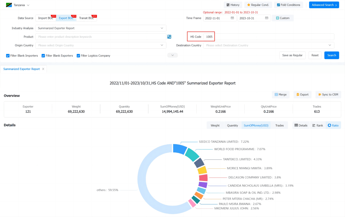Image resolution: width=345 pixels, height=217 pixels.
Task: Disable Filter Logistics Company checkbox
Action: [x=78, y=56]
